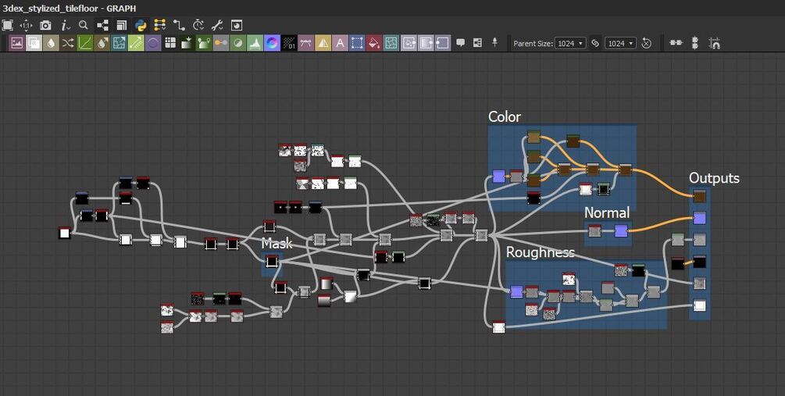The image size is (785, 396).
Task: Add a Levels histogram node
Action: 255,43
